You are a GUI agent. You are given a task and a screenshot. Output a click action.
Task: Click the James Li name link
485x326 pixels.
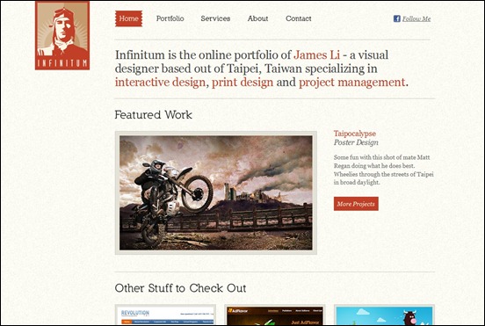pos(316,55)
